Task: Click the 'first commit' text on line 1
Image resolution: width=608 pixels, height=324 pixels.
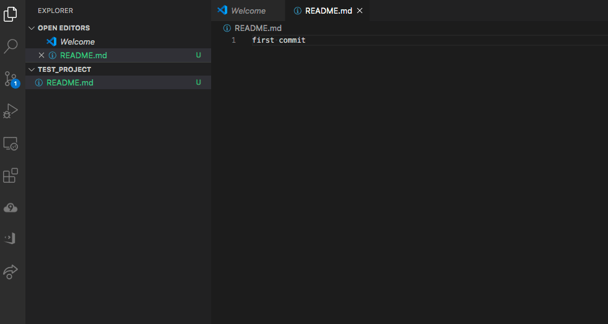Action: click(279, 40)
